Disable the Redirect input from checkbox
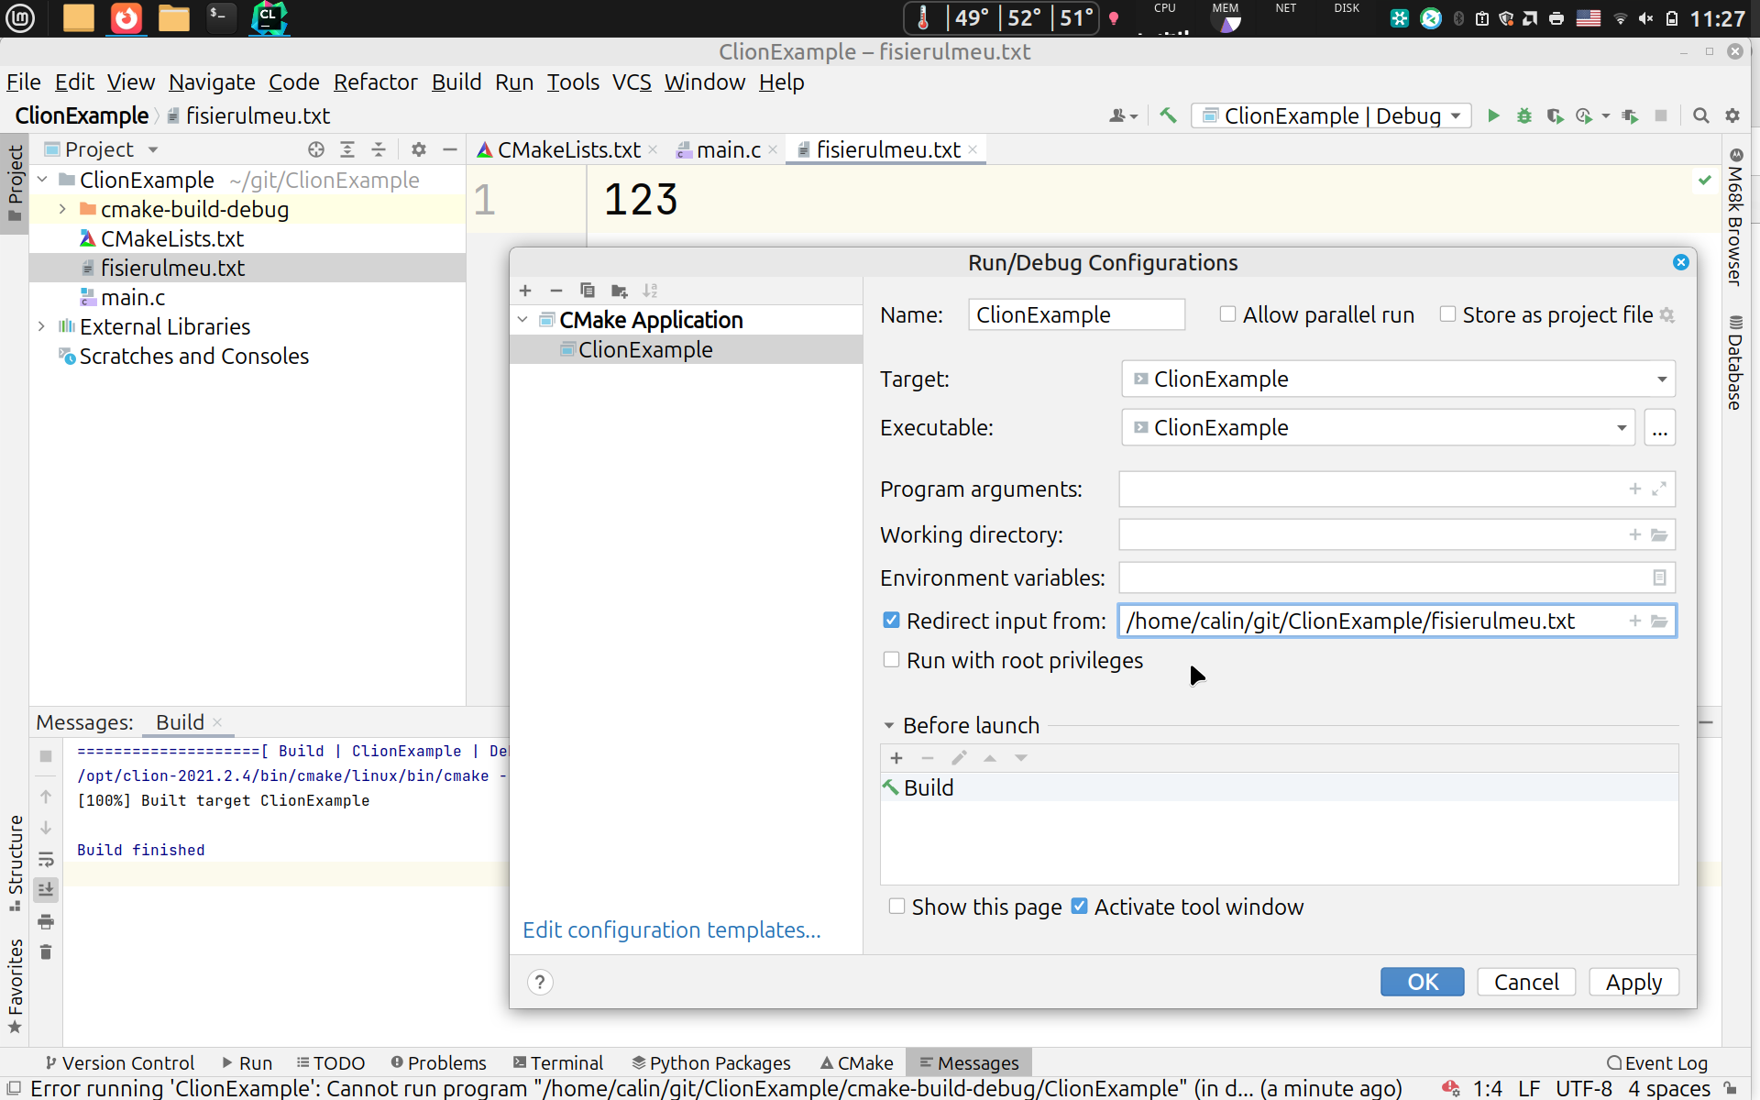This screenshot has width=1760, height=1100. point(891,621)
